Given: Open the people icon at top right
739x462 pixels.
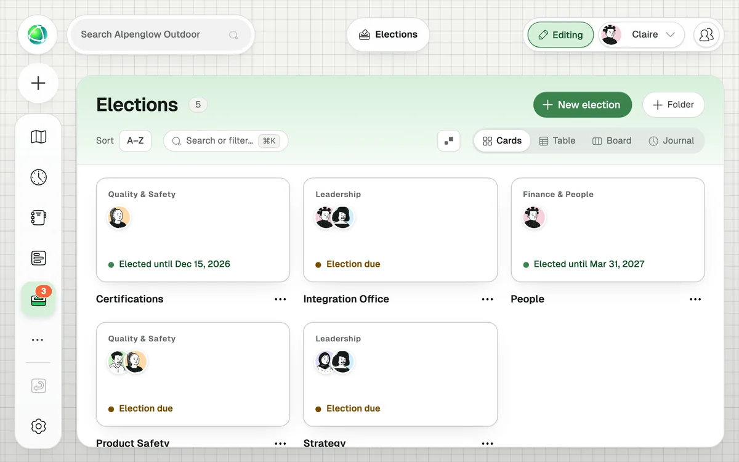Looking at the screenshot, I should coord(706,34).
